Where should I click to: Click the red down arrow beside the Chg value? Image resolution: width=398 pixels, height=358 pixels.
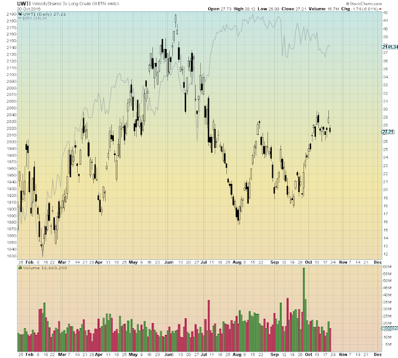[380, 9]
